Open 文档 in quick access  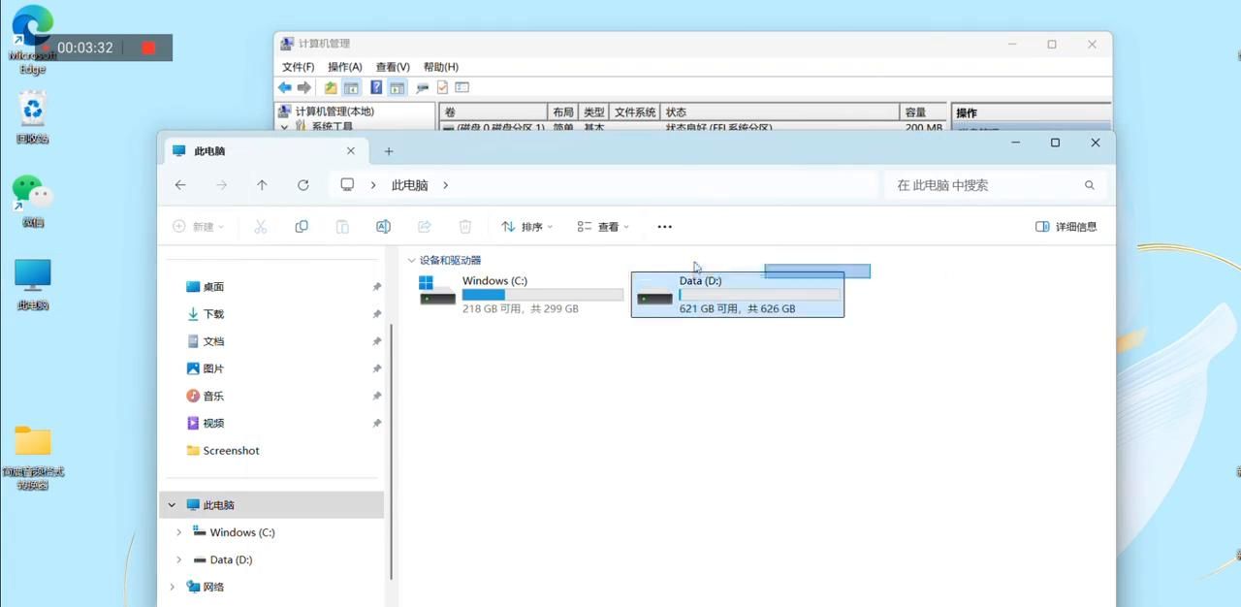pyautogui.click(x=213, y=341)
